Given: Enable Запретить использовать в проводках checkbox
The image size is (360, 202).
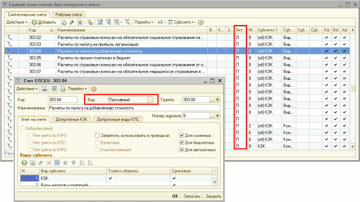Looking at the screenshot, I should tap(98, 136).
